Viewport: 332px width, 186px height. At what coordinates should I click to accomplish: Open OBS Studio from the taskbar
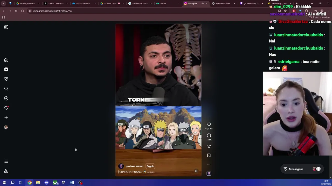point(80,183)
